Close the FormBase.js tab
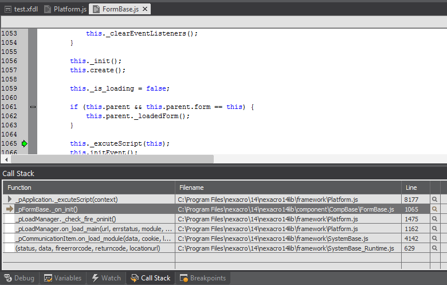447x285 pixels. (x=145, y=9)
